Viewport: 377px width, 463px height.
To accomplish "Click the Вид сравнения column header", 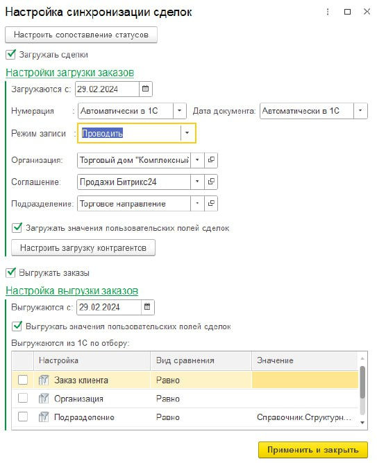I will (201, 360).
